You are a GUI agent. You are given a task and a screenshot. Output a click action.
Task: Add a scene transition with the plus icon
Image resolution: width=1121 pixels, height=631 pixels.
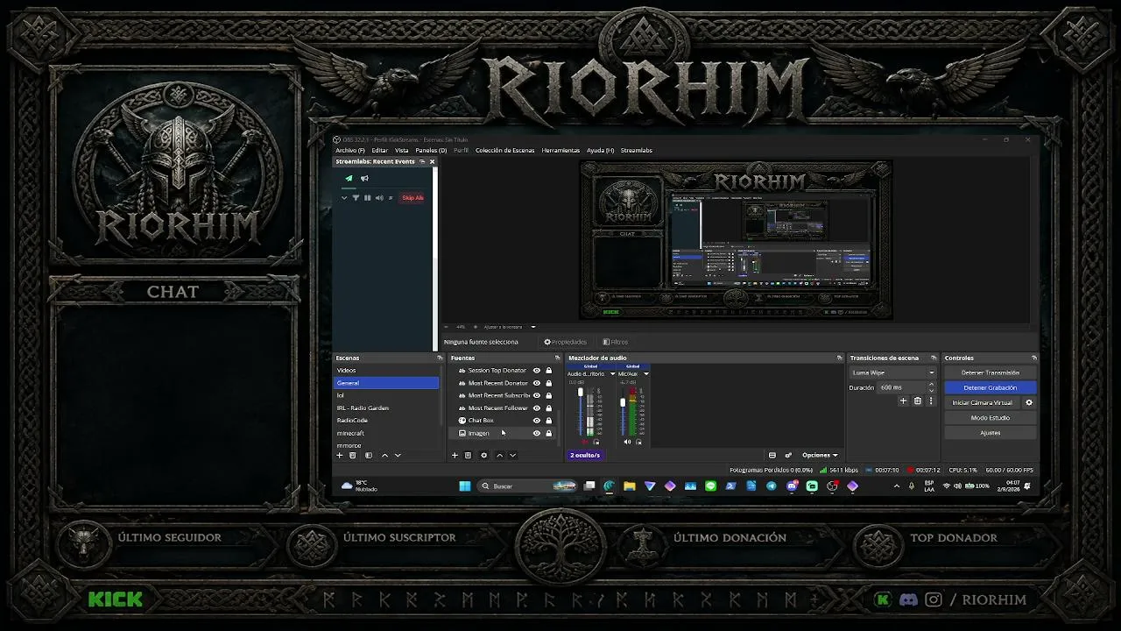[x=903, y=401]
